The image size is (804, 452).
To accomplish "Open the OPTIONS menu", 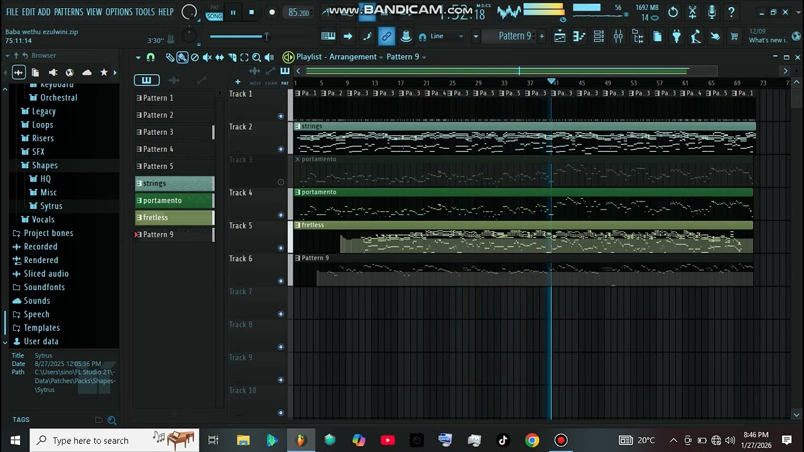I will [119, 12].
